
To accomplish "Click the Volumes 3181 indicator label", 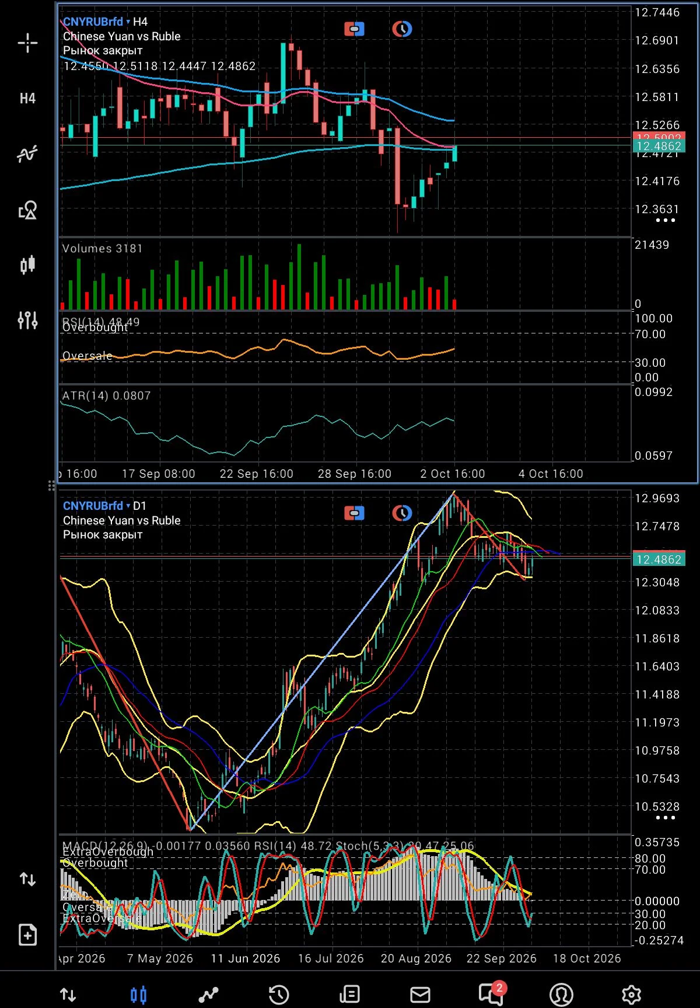I will 103,248.
